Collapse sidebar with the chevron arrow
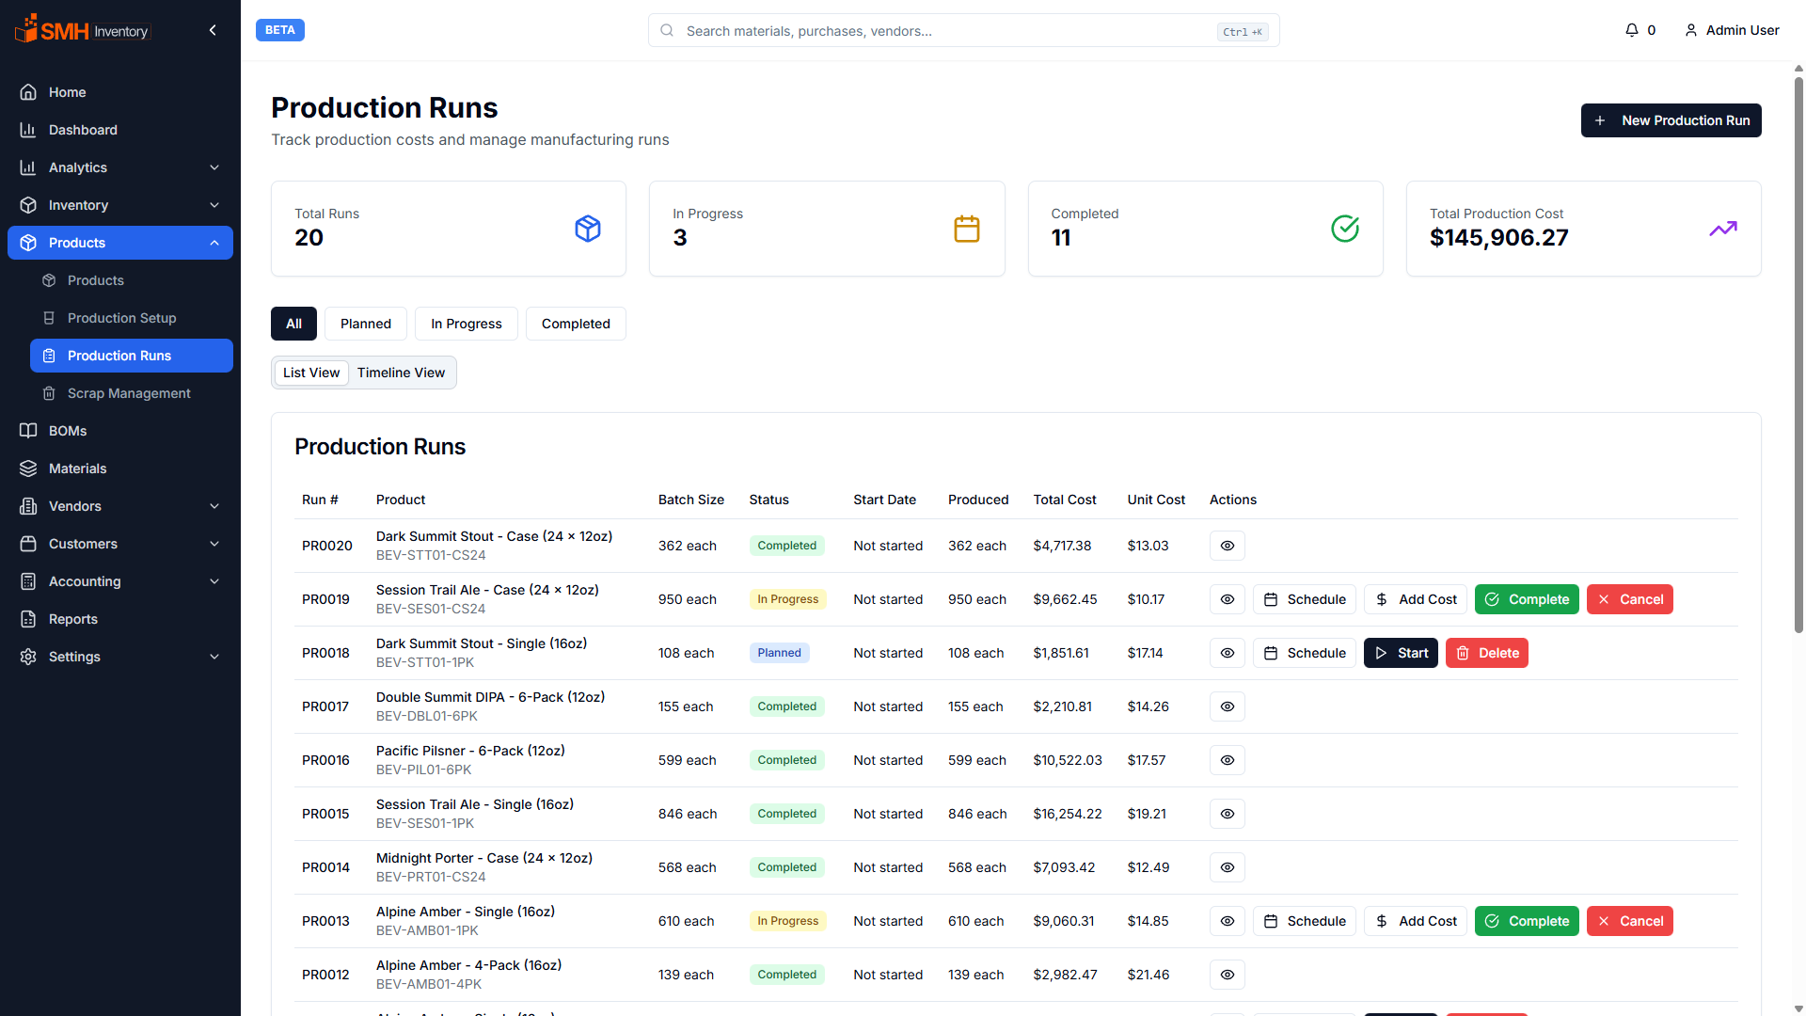 click(213, 30)
